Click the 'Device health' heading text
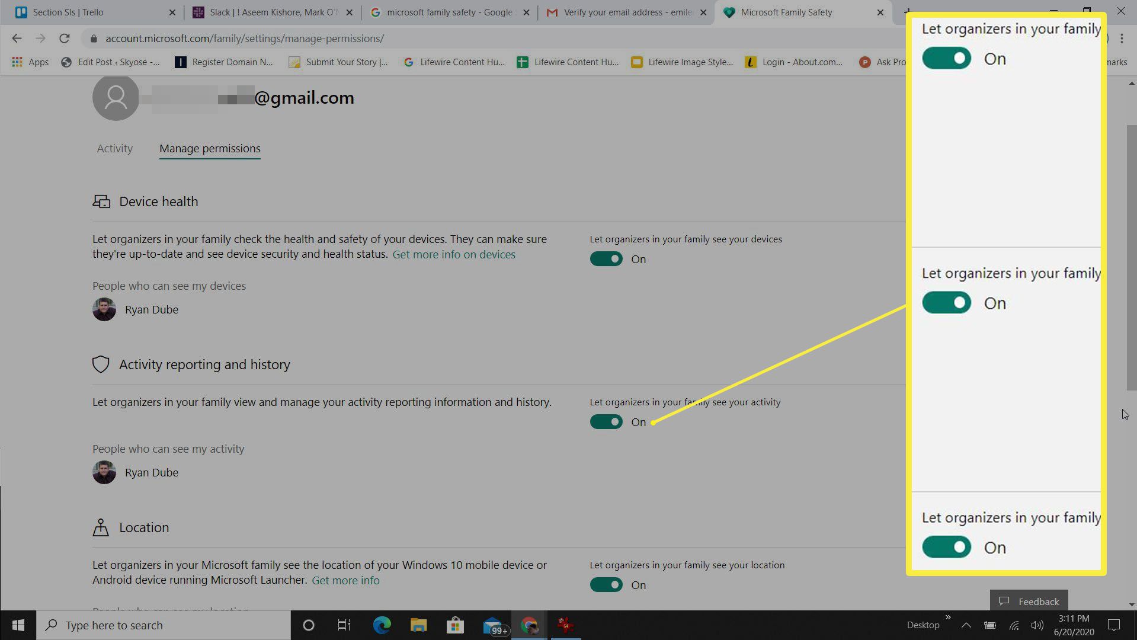Screen dimensions: 1137x640 [x=159, y=201]
